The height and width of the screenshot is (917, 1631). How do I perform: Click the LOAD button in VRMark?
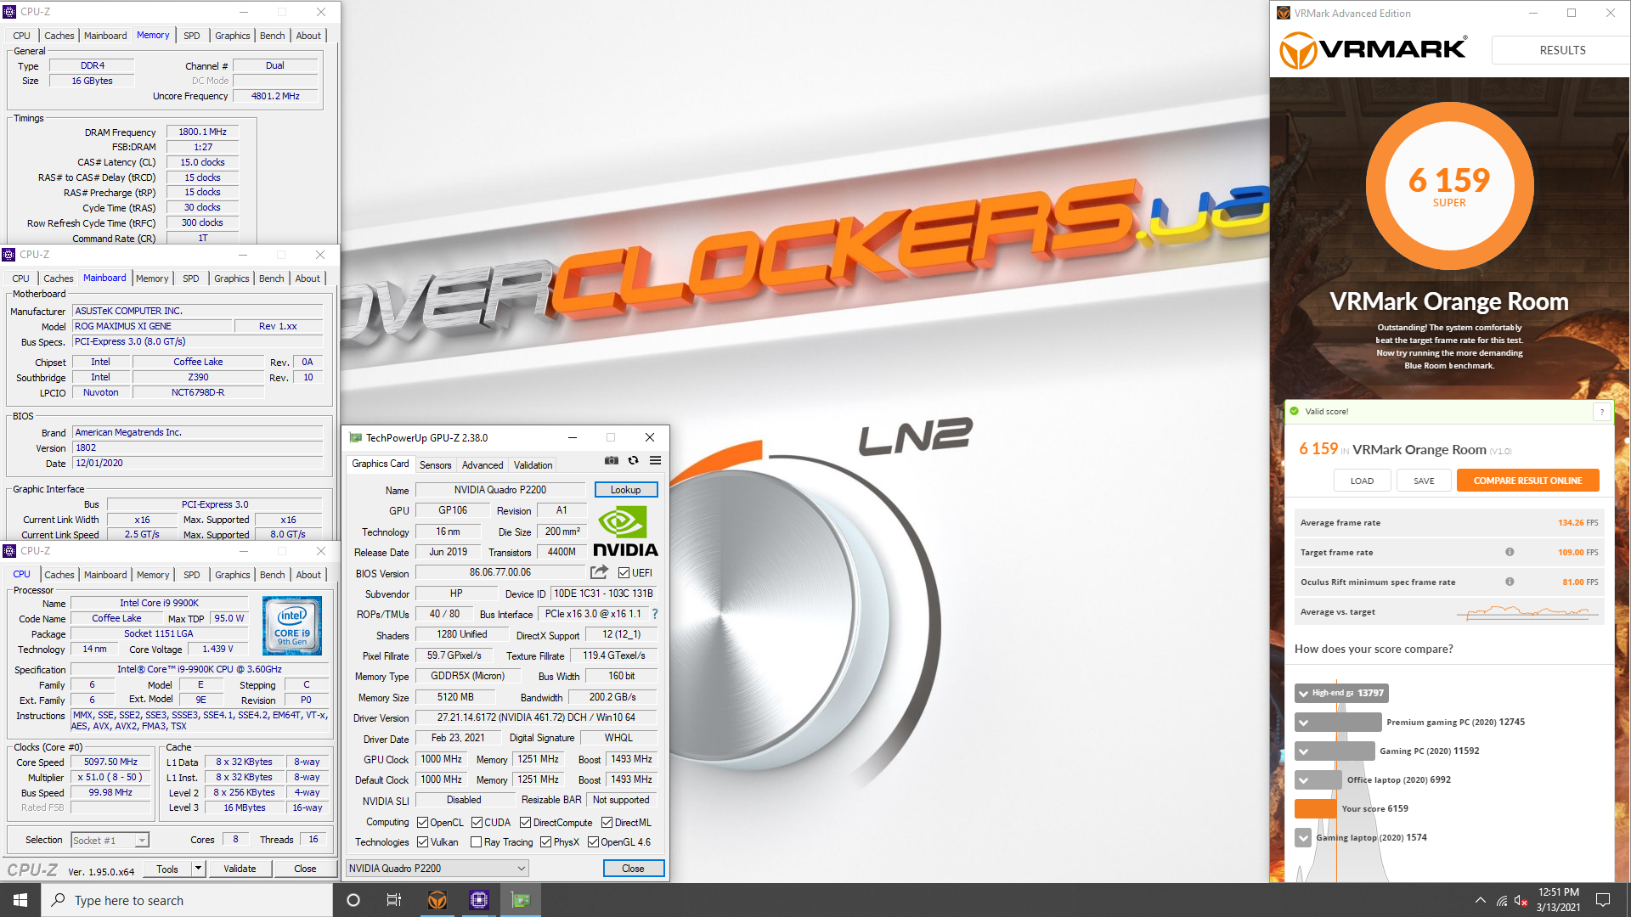(1362, 481)
